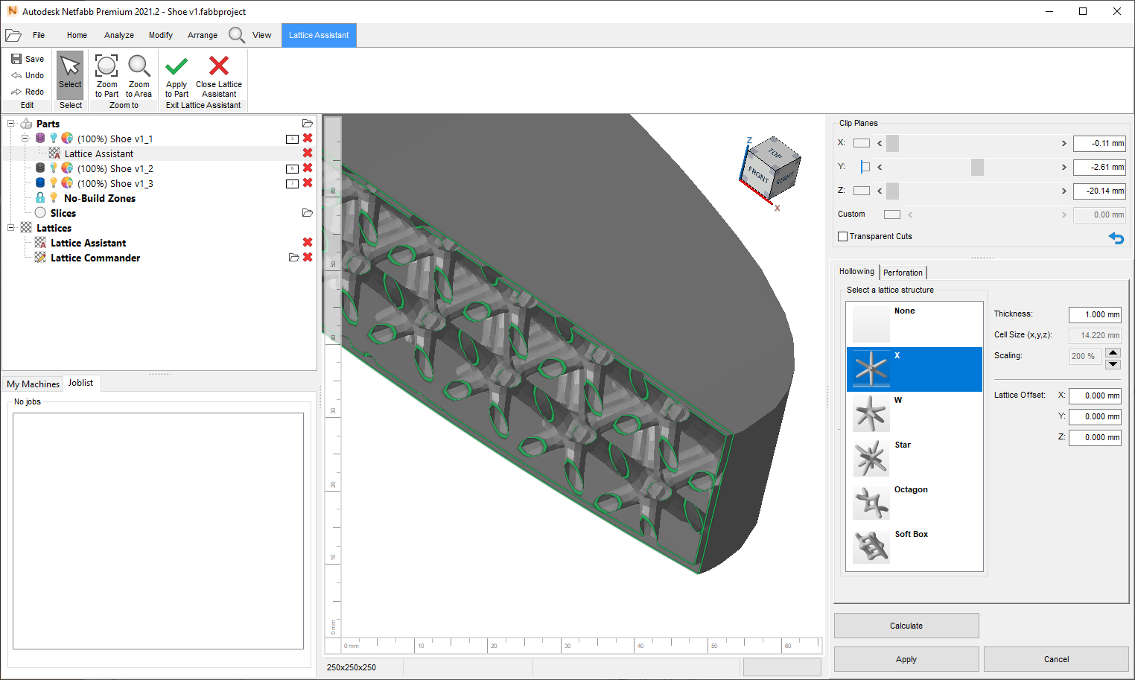Collapse the Shoe v1_1 tree node
This screenshot has width=1135, height=680.
tap(25, 139)
